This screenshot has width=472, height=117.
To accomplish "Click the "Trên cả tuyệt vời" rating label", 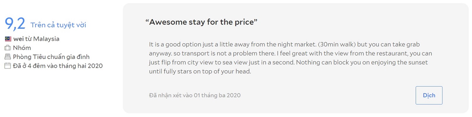I will (x=58, y=25).
